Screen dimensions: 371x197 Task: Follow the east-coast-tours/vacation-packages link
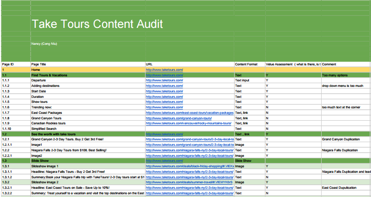click(189, 113)
